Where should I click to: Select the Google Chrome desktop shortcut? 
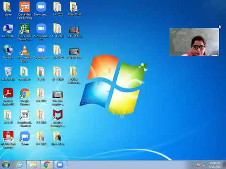[x=24, y=97]
